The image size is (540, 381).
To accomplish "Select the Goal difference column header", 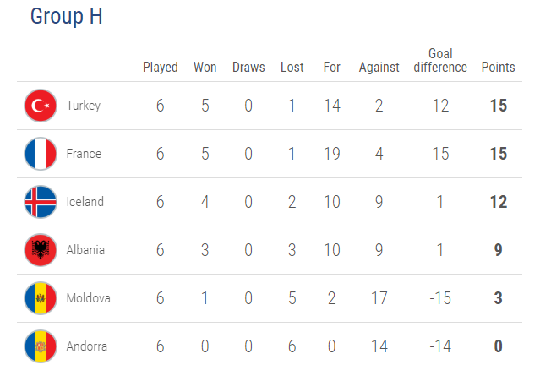I will [x=440, y=61].
